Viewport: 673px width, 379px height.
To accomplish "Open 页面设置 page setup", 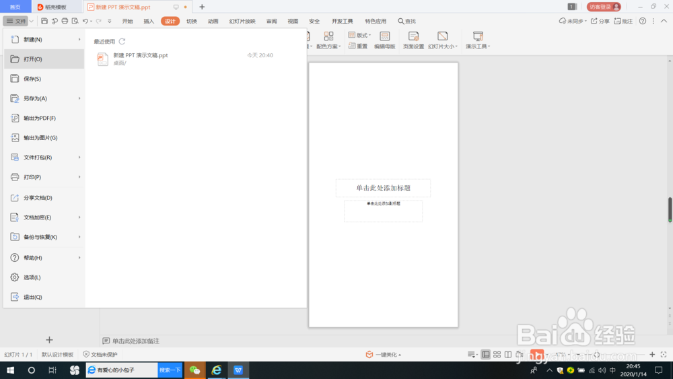I will point(413,40).
